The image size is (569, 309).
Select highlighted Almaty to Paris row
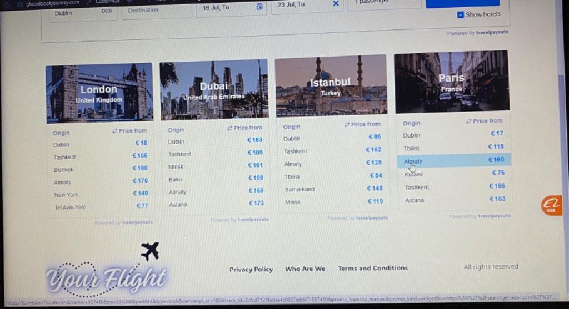tap(454, 160)
